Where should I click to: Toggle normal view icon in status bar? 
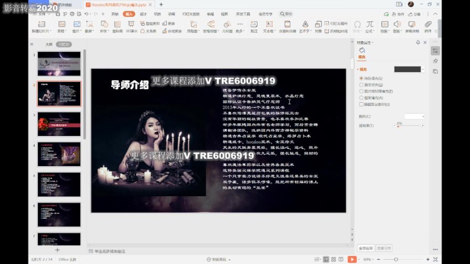pyautogui.click(x=326, y=259)
